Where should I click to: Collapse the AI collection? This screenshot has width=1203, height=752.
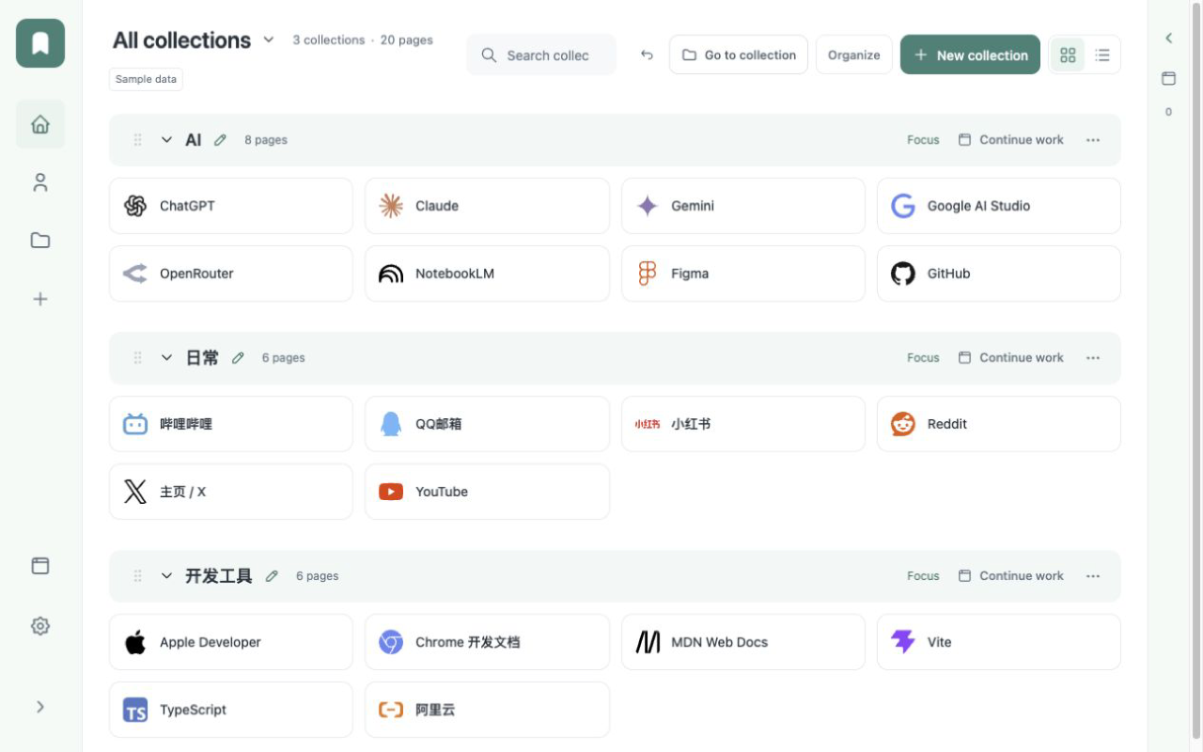coord(166,140)
